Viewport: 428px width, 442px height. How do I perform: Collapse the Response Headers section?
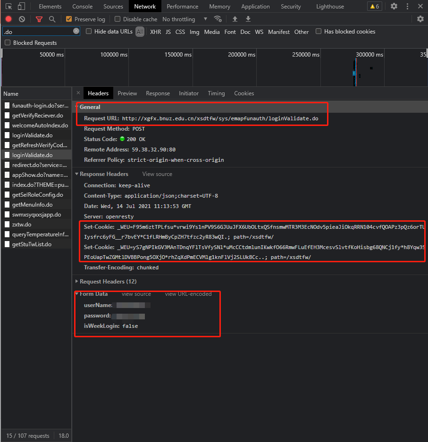pos(76,174)
